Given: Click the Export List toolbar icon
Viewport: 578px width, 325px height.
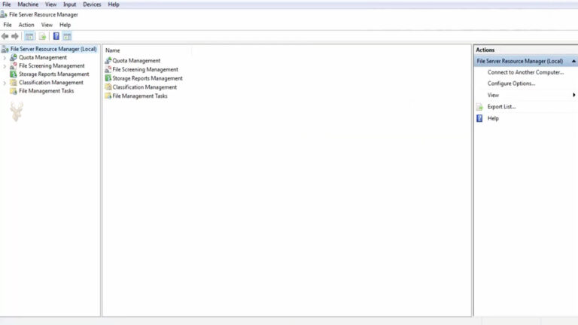Looking at the screenshot, I should (42, 36).
